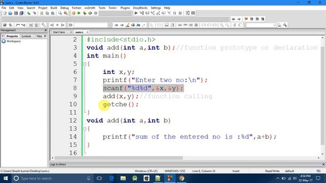The image size is (326, 183).
Task: Open the search text dropdown arrow
Action: coord(275,25)
